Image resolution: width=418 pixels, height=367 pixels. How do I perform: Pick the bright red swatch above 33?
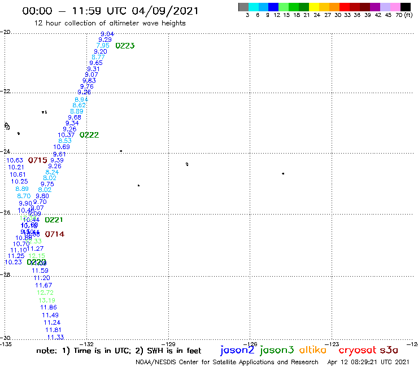(345, 7)
